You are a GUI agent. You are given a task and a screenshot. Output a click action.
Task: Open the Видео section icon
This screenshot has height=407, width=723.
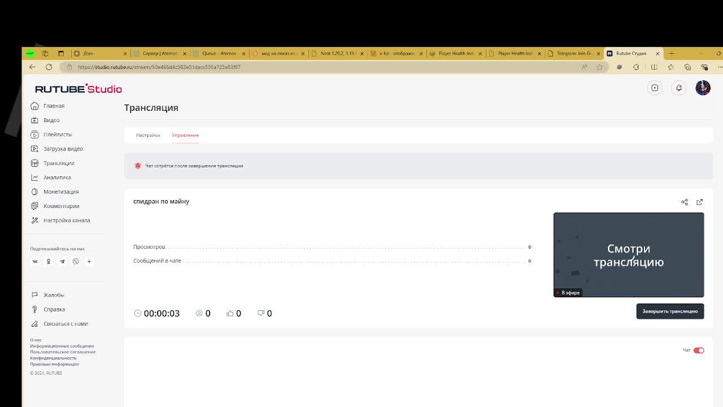[x=34, y=120]
